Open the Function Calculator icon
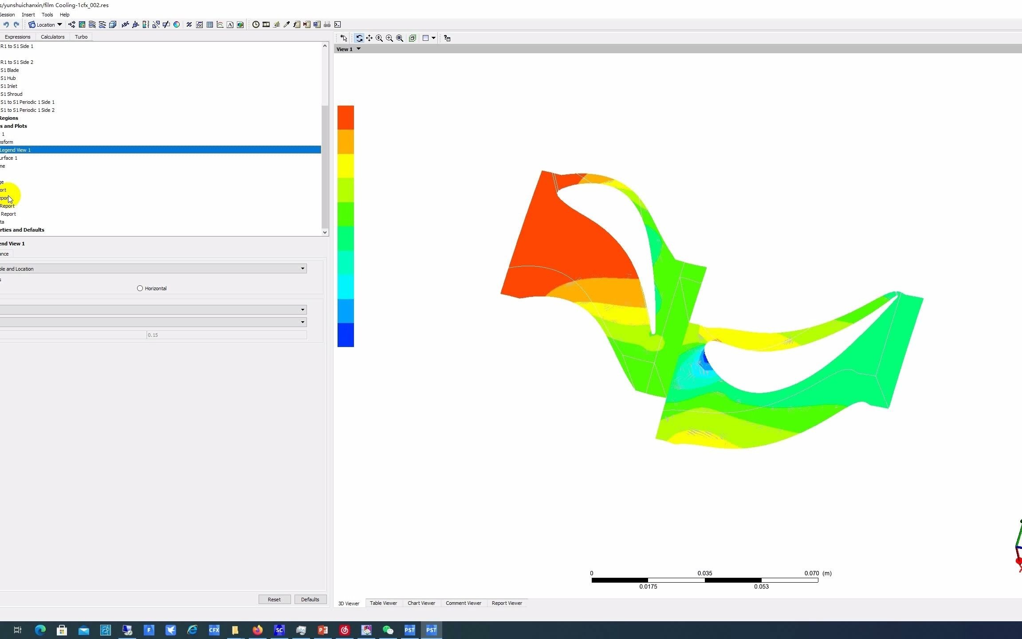 point(297,25)
